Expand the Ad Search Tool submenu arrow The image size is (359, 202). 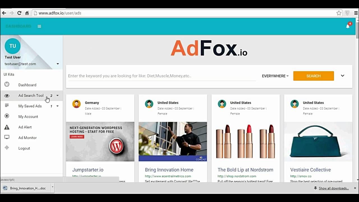click(x=57, y=95)
